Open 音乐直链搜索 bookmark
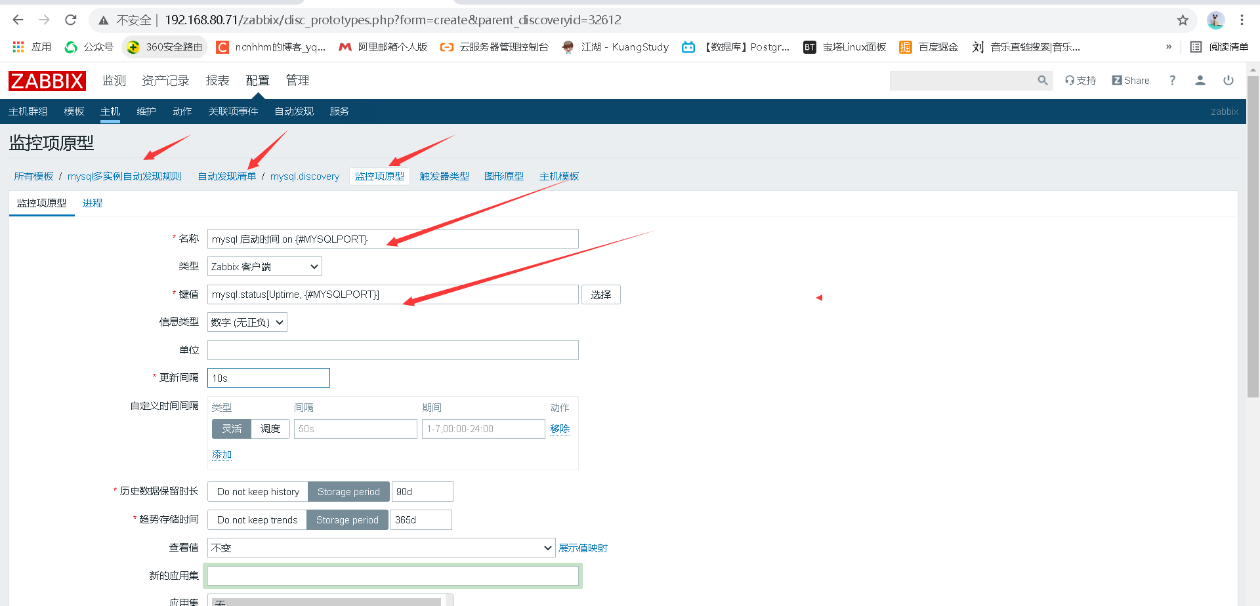 tap(1026, 47)
